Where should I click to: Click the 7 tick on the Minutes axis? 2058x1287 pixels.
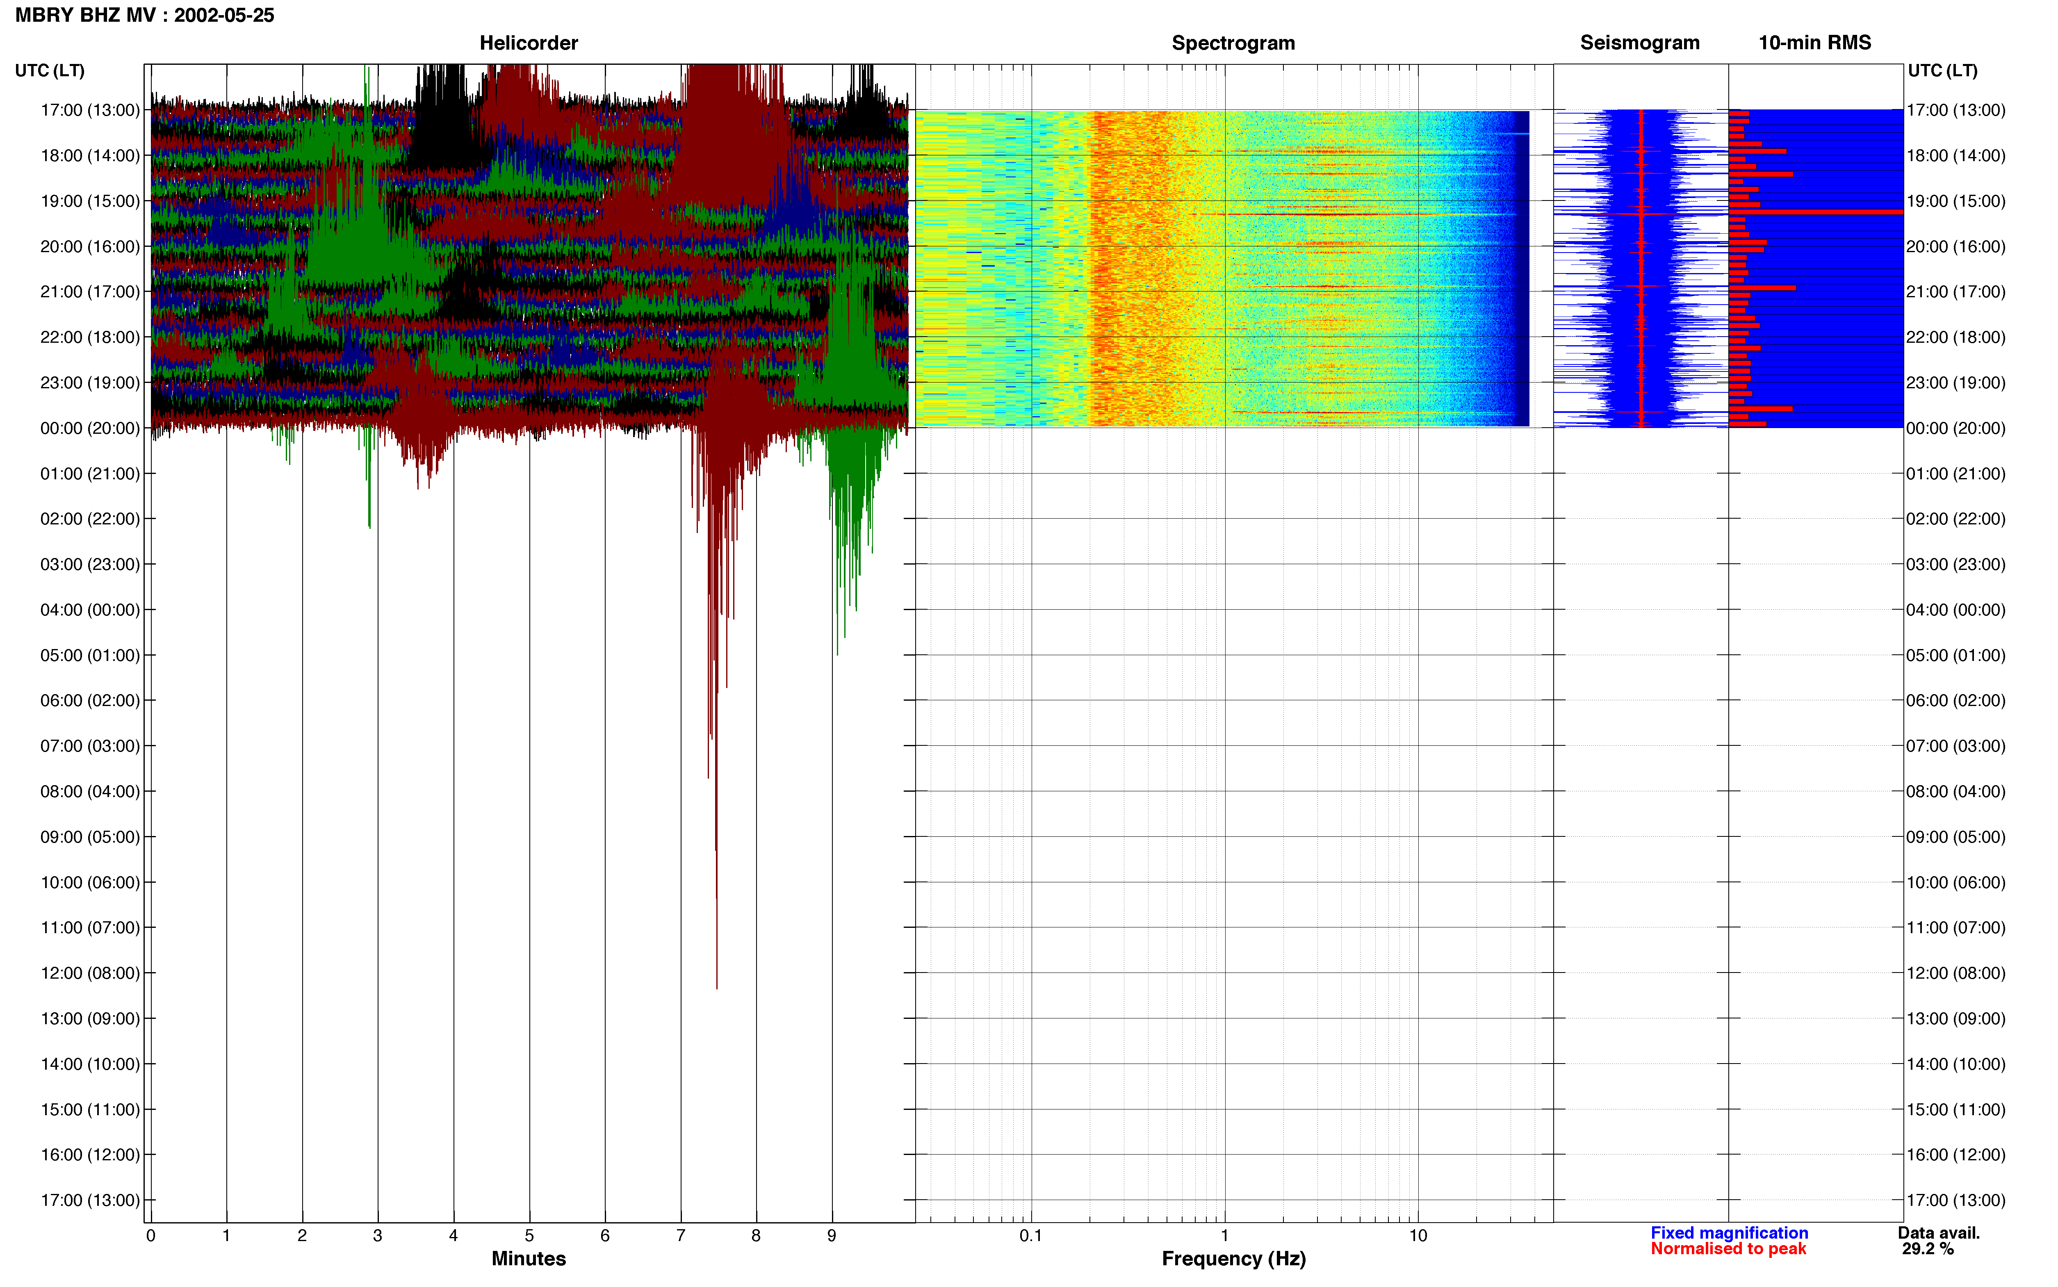(x=681, y=1235)
